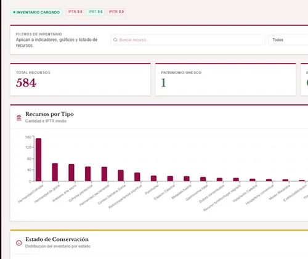Click the Cofradía penitencial bar
The image size is (308, 259).
(87, 174)
